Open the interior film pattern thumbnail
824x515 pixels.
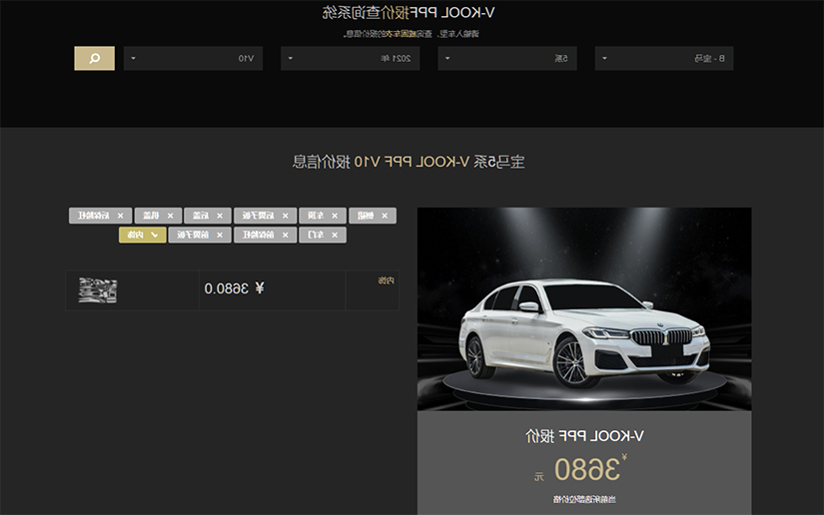[x=98, y=290]
